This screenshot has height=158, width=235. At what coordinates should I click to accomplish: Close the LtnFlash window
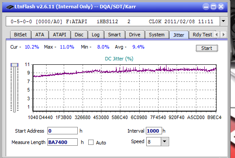pyautogui.click(x=221, y=7)
